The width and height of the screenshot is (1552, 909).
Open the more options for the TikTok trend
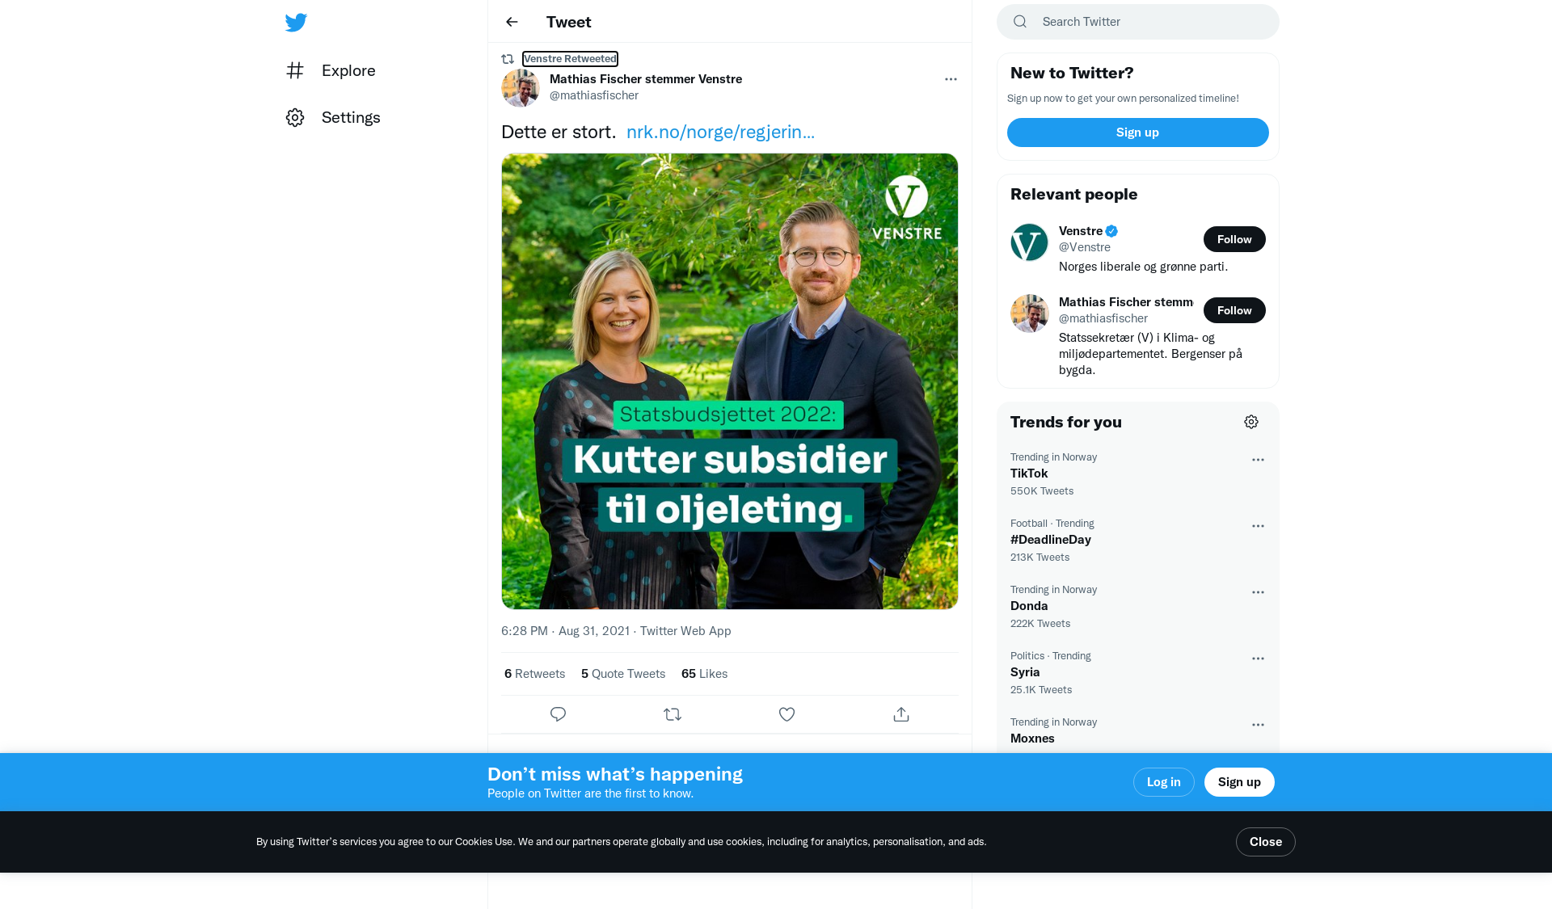[1258, 460]
